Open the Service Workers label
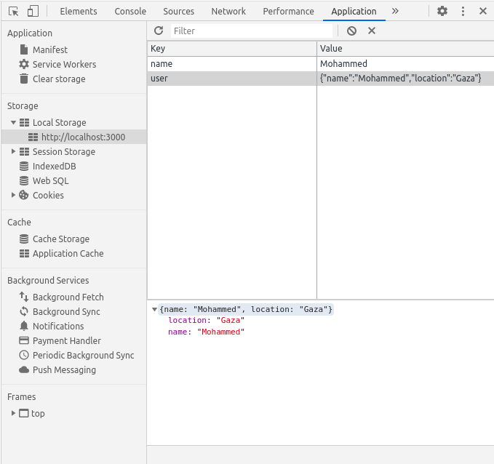The image size is (494, 464). [65, 64]
